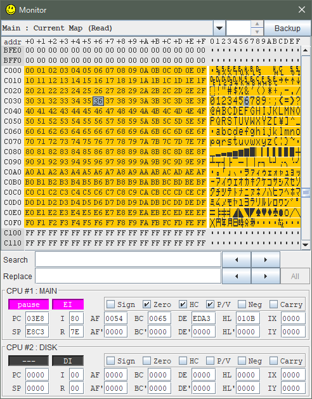Check the DISK CPU Neg flag
The image size is (312, 399).
click(242, 360)
